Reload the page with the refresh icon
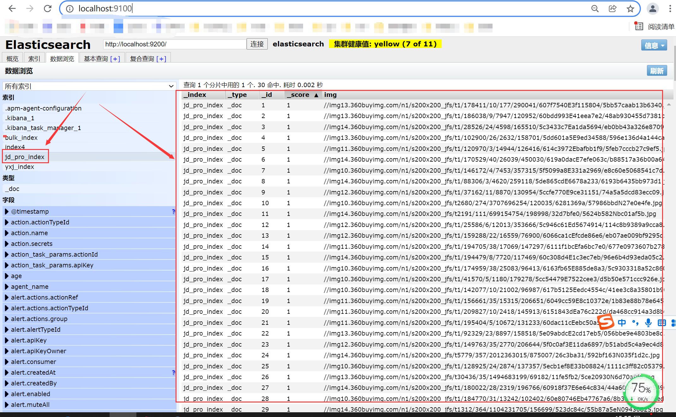 click(x=48, y=9)
